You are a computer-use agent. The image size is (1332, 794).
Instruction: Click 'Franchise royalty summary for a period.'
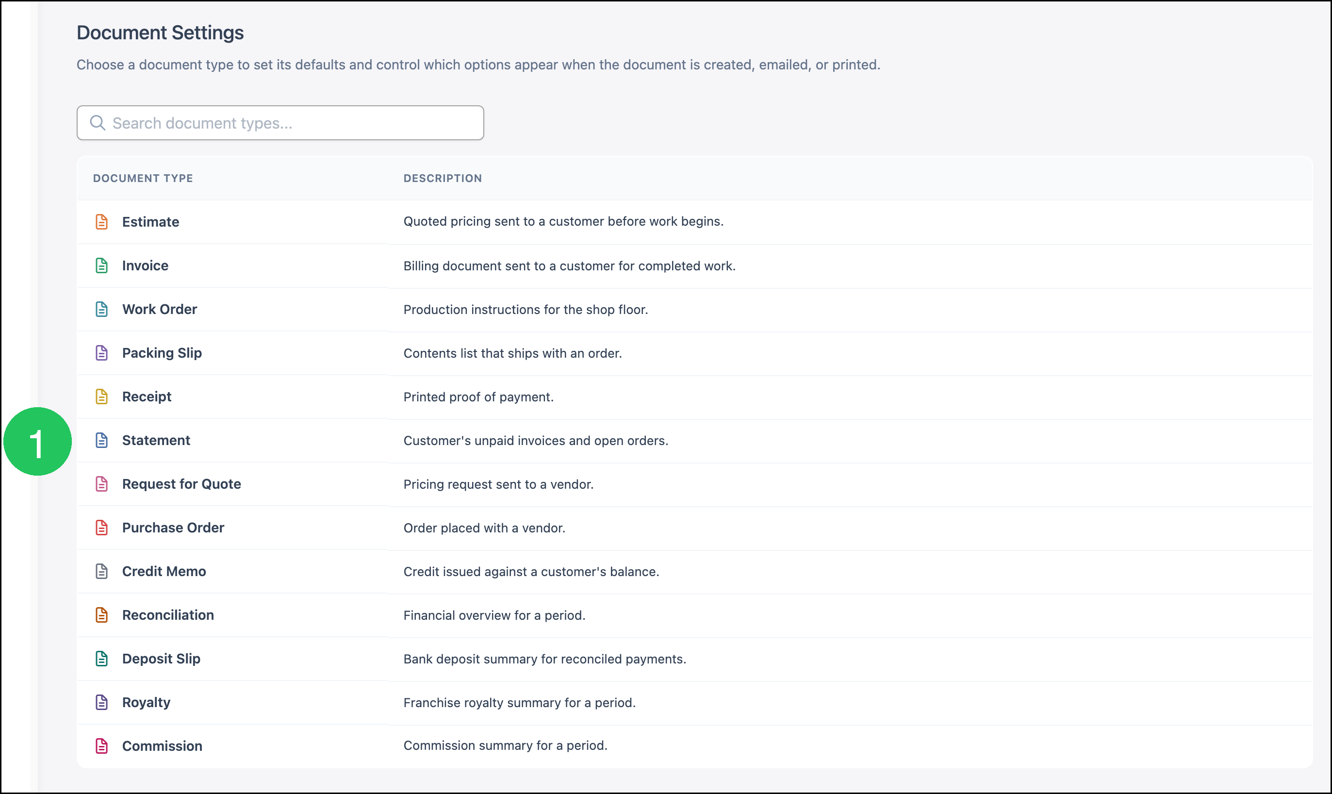click(519, 703)
